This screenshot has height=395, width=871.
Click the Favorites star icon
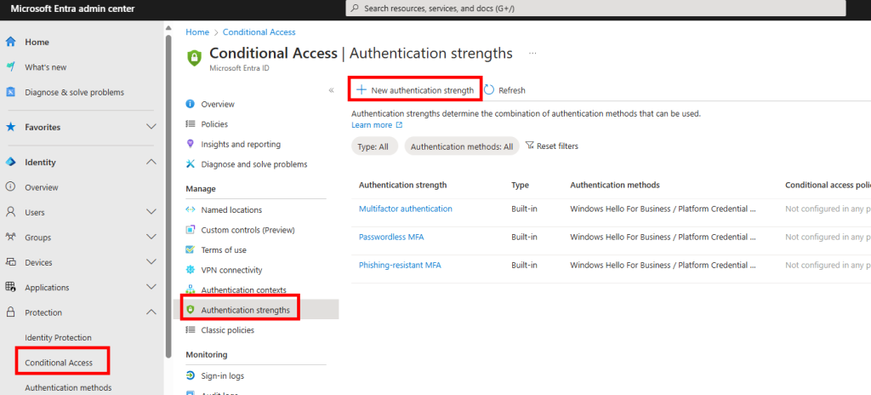10,127
